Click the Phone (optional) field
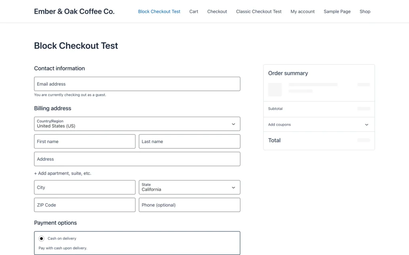 [190, 205]
